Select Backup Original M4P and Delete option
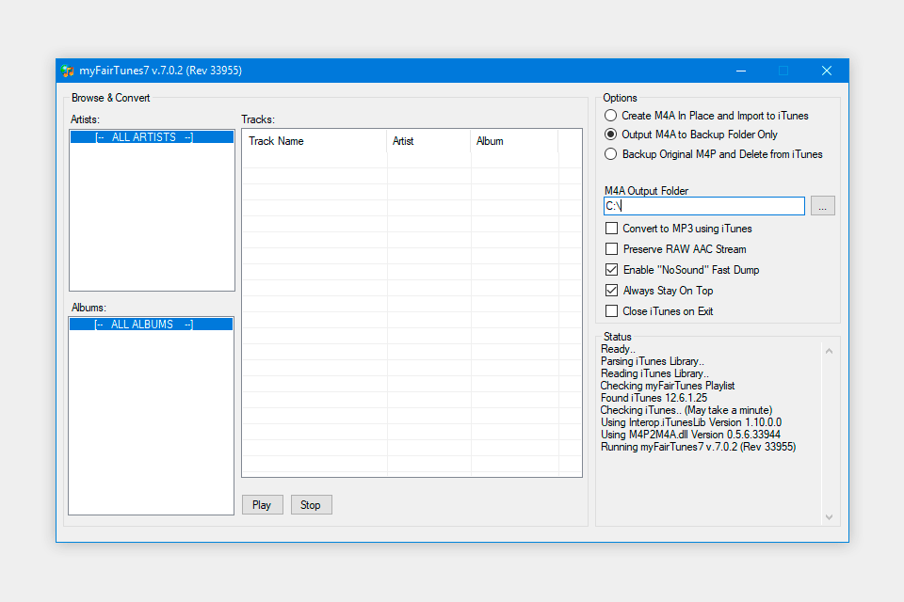This screenshot has height=602, width=904. point(611,154)
